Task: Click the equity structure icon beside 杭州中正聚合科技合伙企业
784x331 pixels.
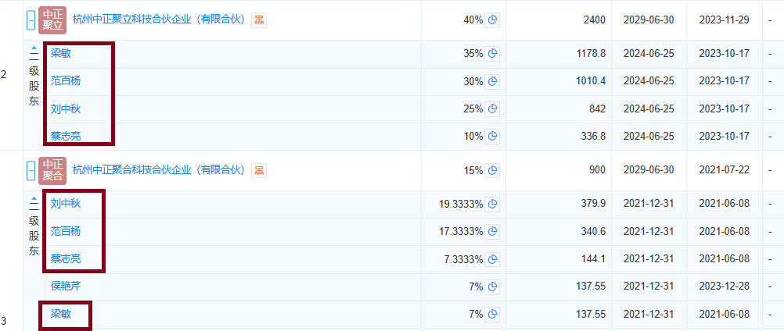Action: pyautogui.click(x=258, y=170)
